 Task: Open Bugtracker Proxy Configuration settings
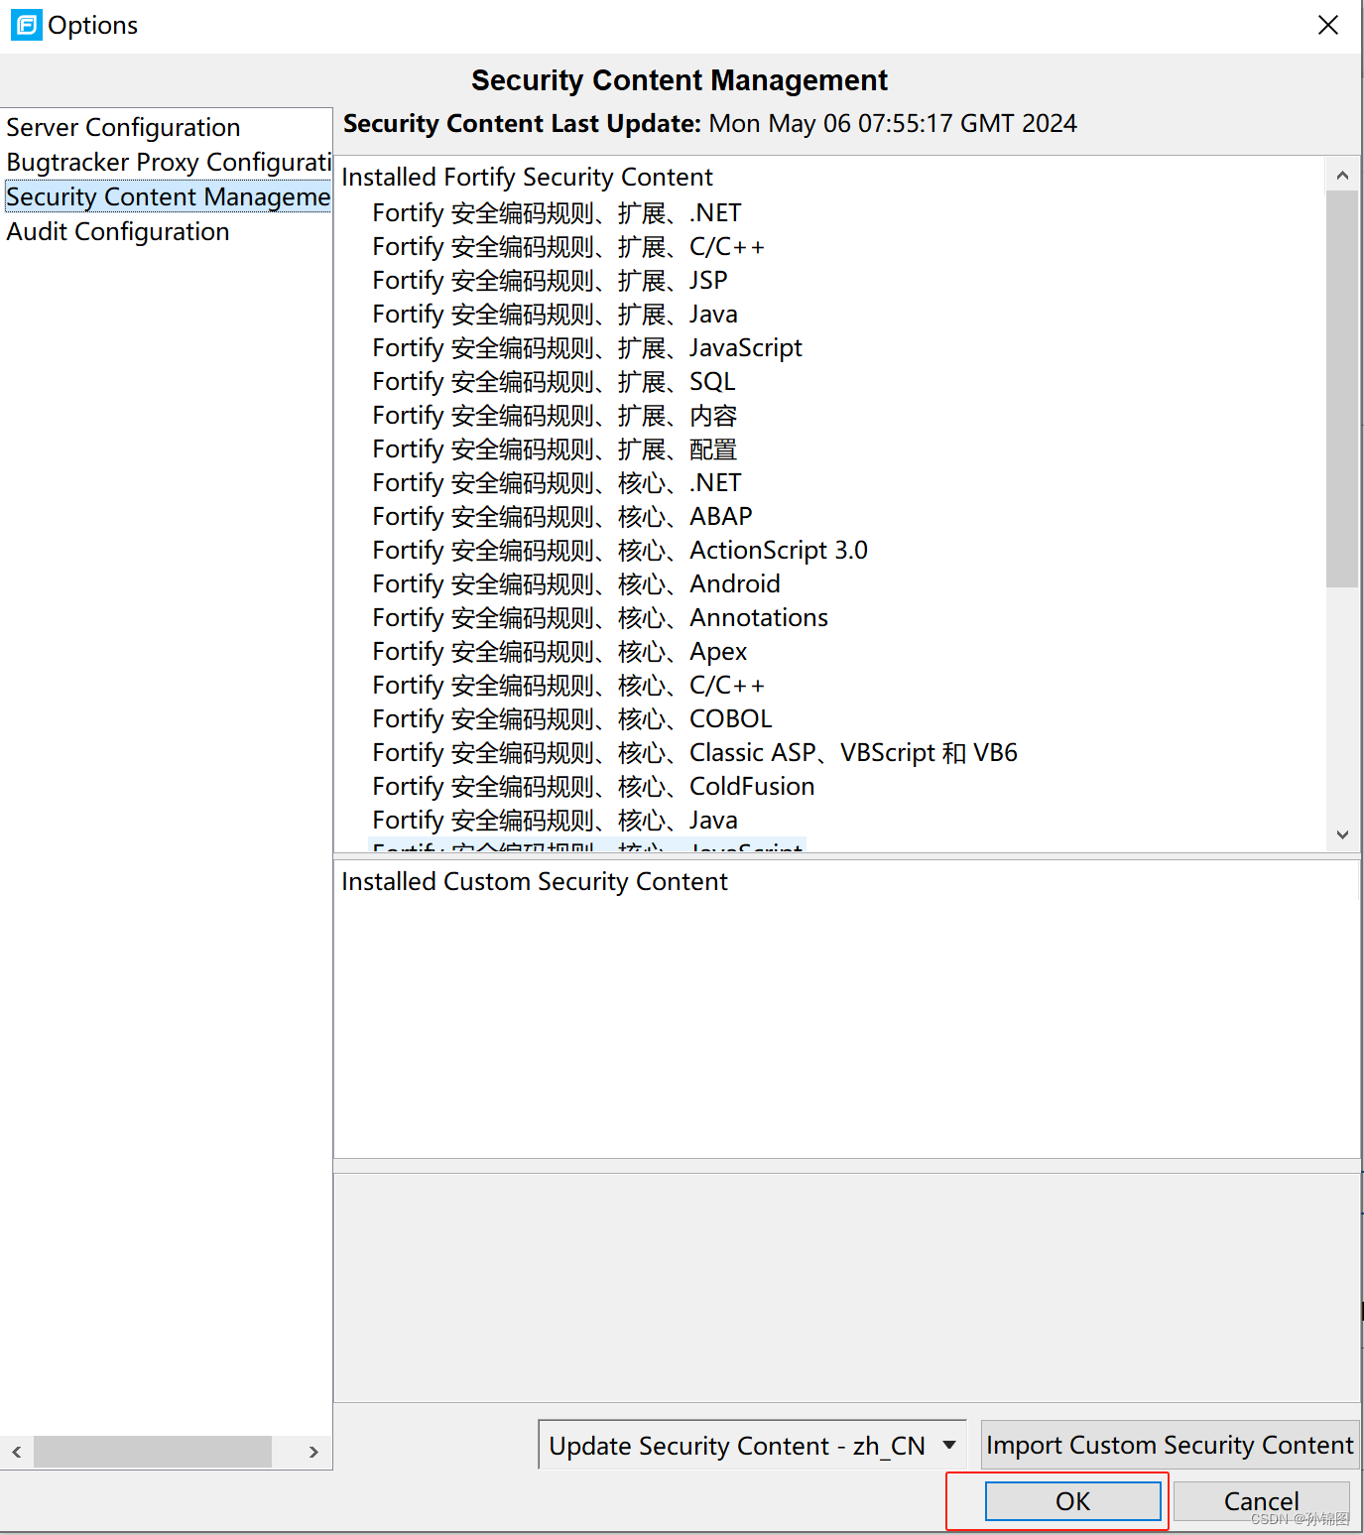[167, 162]
